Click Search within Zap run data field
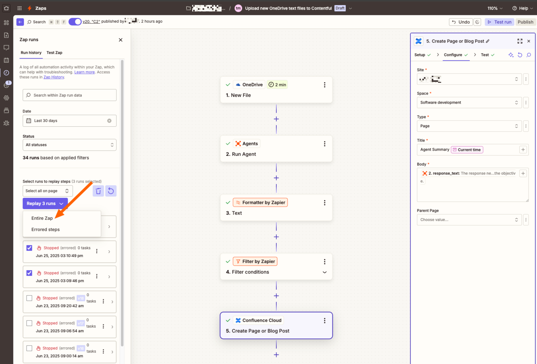This screenshot has height=364, width=537. click(69, 95)
